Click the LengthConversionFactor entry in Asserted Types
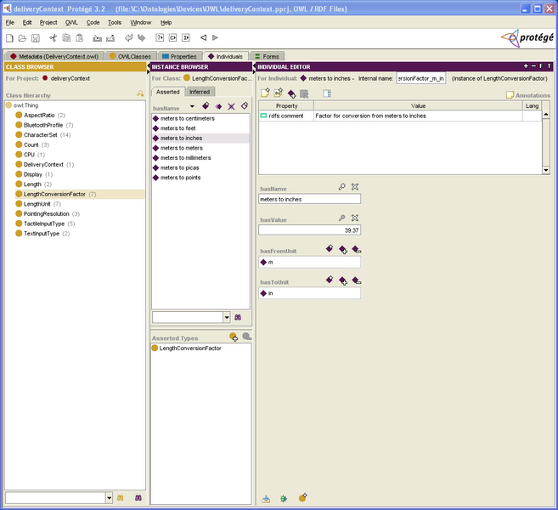The height and width of the screenshot is (510, 558). (x=187, y=348)
